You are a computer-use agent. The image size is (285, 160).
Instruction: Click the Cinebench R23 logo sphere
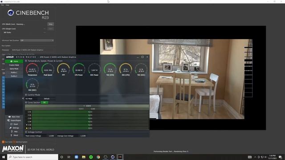tap(11, 13)
